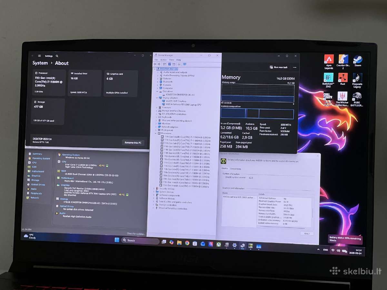
Task: Switch to Display tab in NVIDIA System Information
Action: pos(224,169)
